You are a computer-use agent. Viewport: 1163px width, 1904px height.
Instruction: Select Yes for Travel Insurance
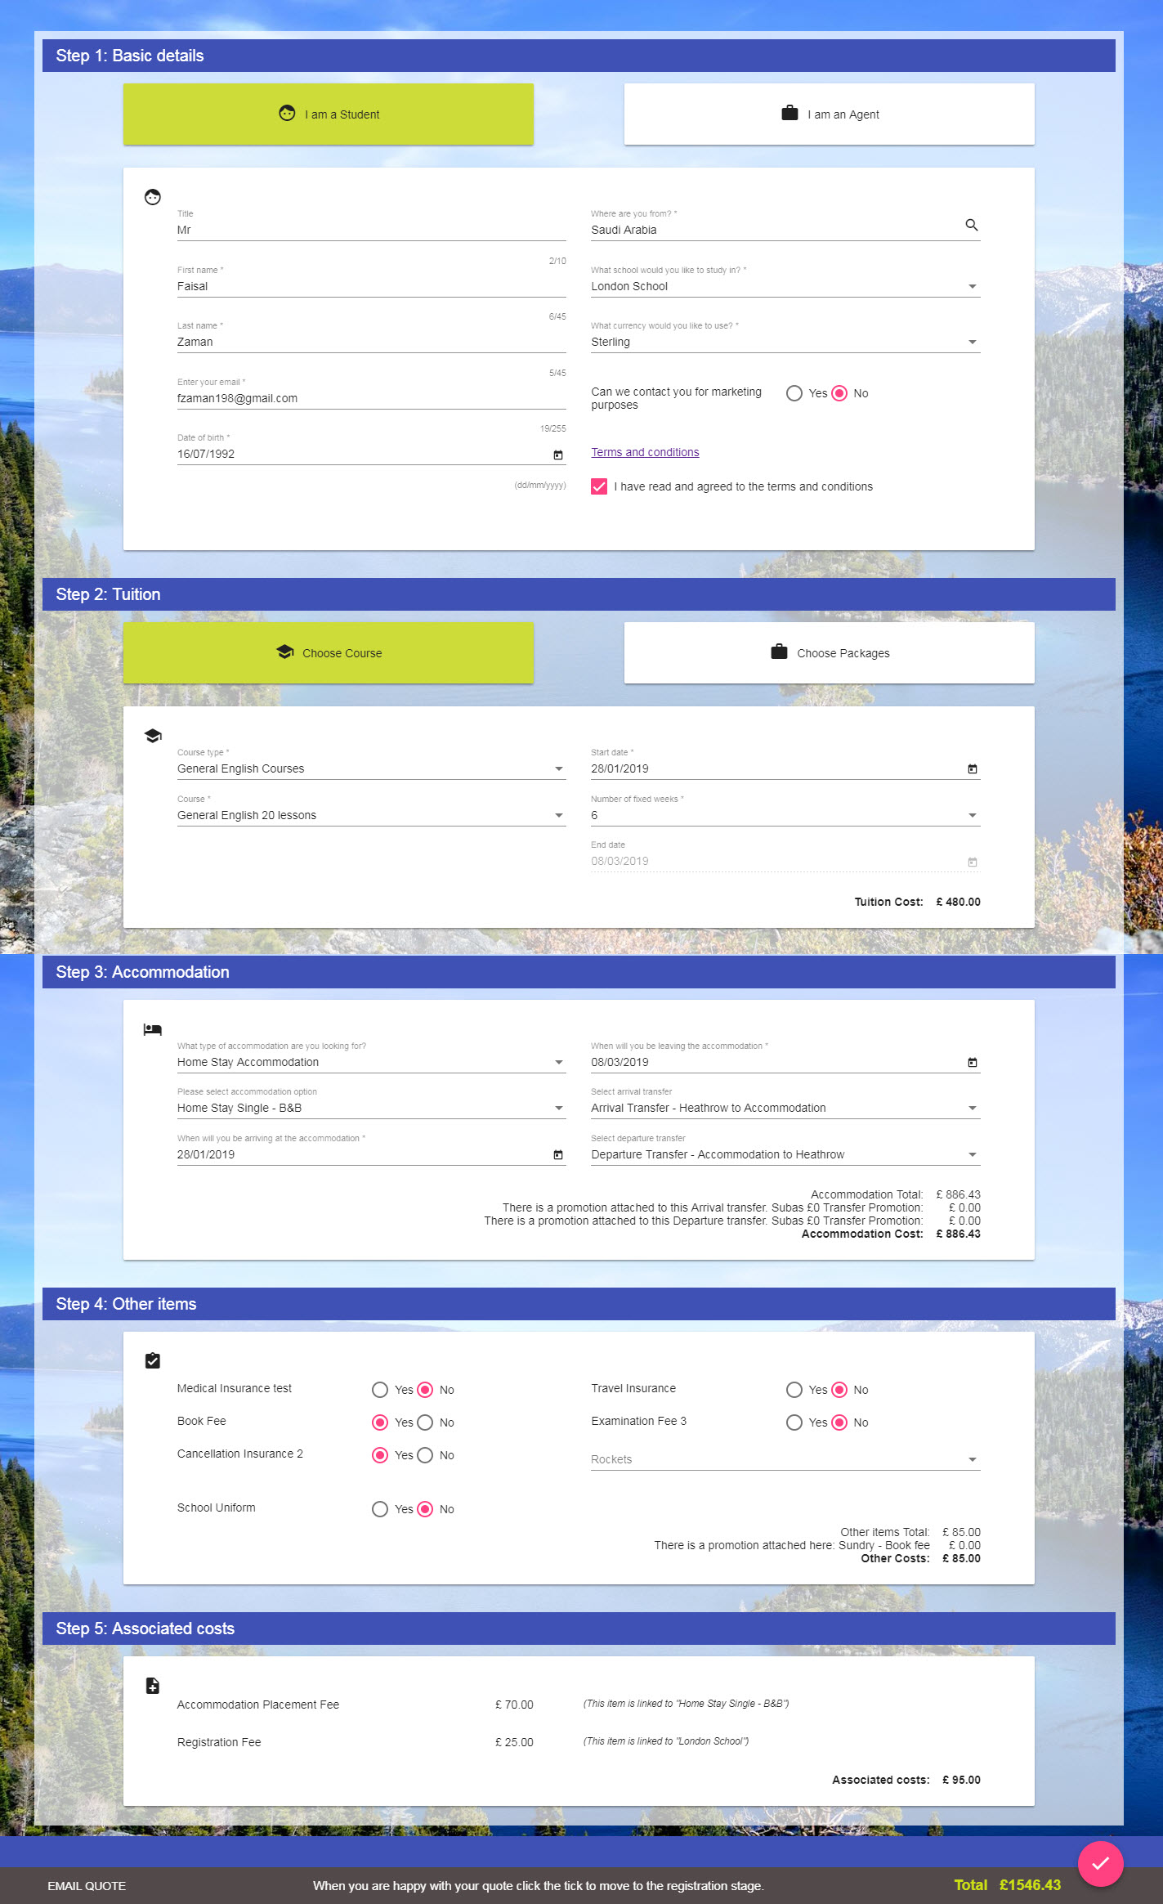coord(794,1390)
